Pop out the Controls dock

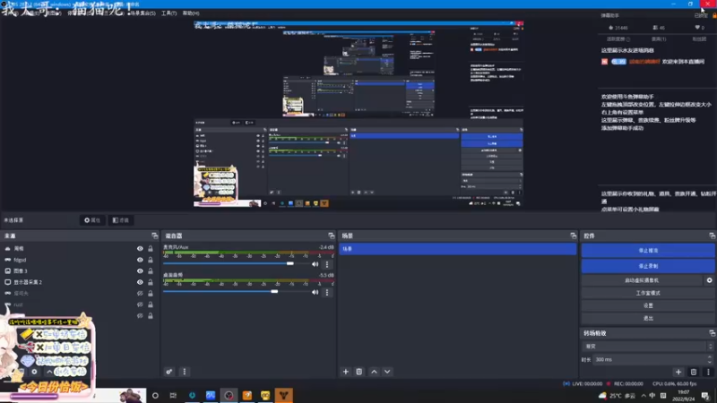(x=712, y=236)
